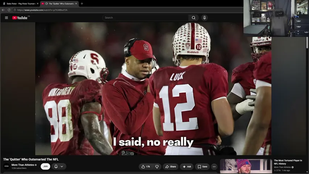Focus the YouTube search field
This screenshot has height=174, width=309.
click(145, 18)
